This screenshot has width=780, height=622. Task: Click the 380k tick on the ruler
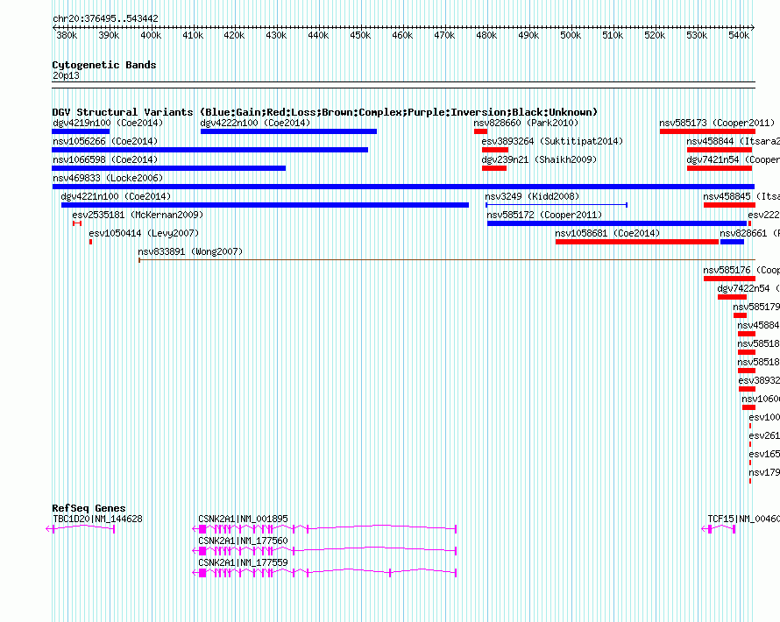(x=67, y=35)
